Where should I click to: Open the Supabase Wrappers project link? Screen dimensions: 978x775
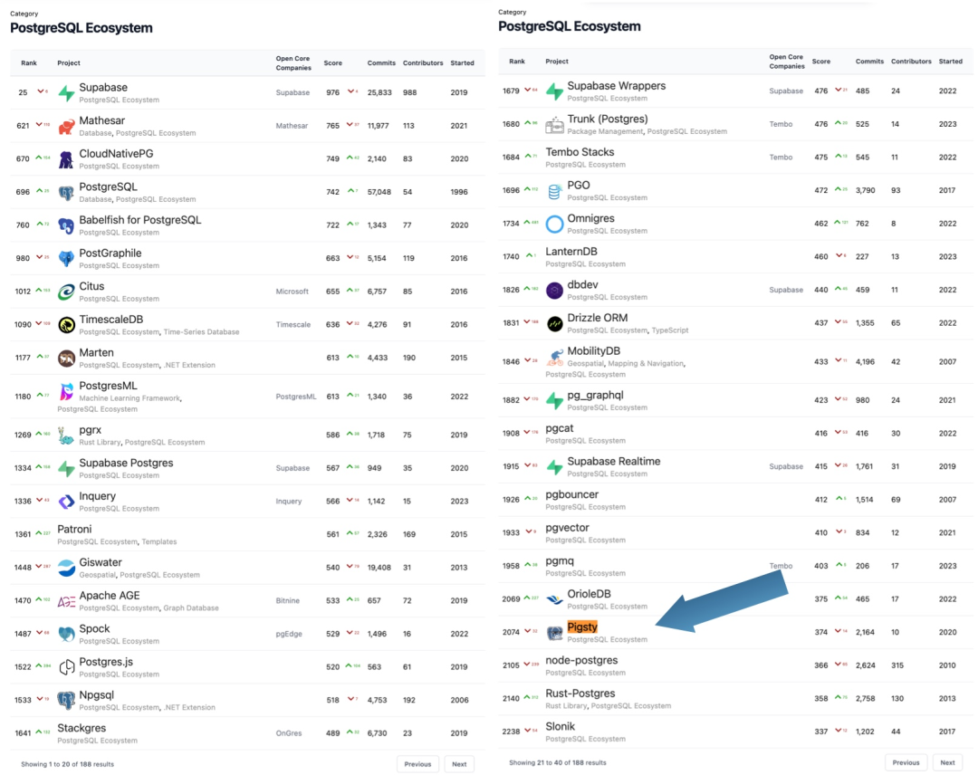[x=617, y=86]
